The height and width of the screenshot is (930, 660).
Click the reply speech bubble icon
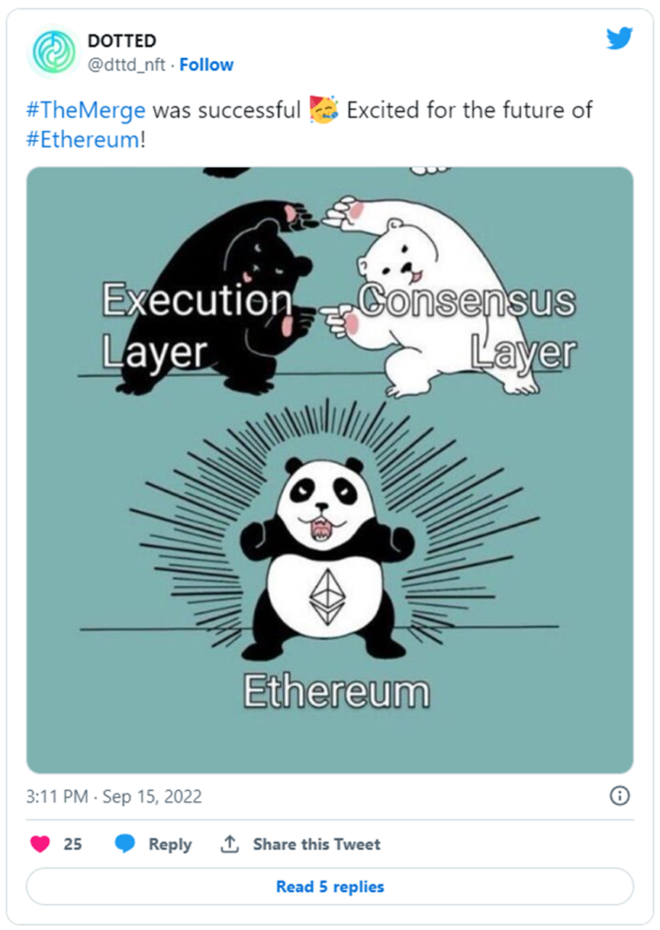pyautogui.click(x=125, y=844)
